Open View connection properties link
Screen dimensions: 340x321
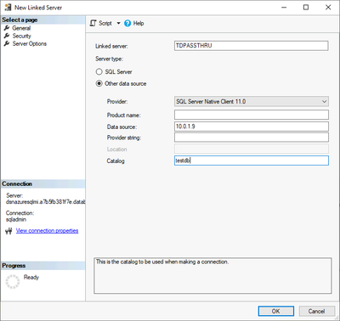(x=47, y=231)
